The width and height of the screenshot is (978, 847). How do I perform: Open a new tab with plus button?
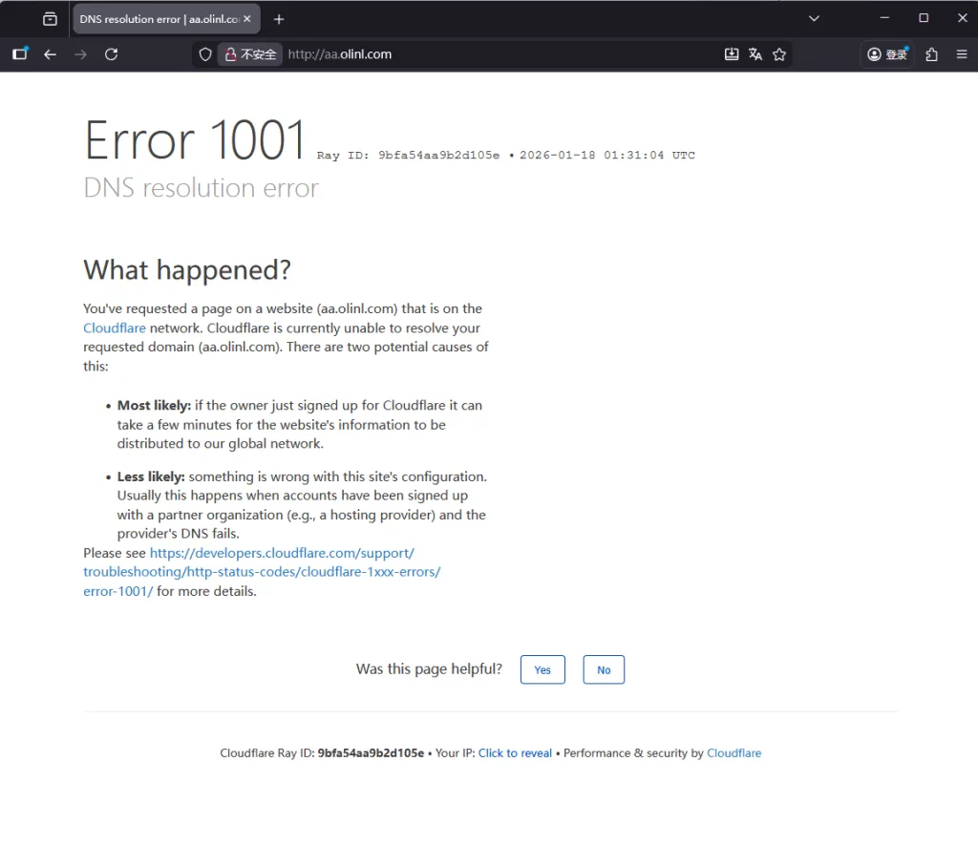click(279, 19)
